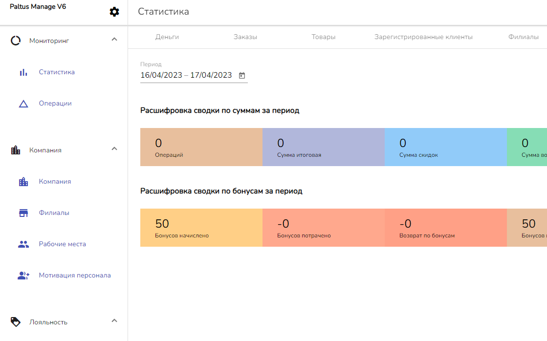Click heading Расшифровка сводки по суммам за период
This screenshot has width=547, height=341.
coord(220,110)
